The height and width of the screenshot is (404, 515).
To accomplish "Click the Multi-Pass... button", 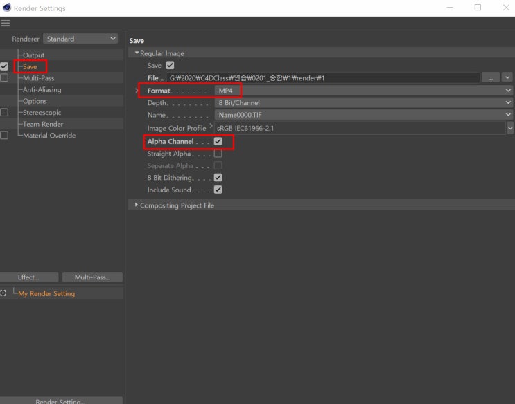I will (92, 277).
